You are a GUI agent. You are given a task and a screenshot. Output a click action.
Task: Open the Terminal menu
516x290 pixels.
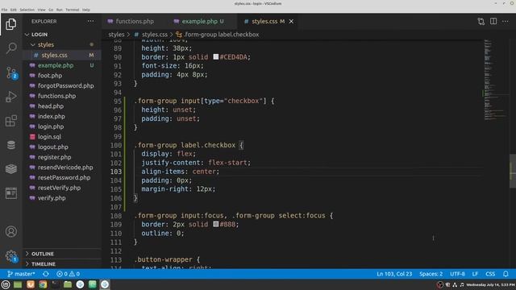[x=72, y=10]
